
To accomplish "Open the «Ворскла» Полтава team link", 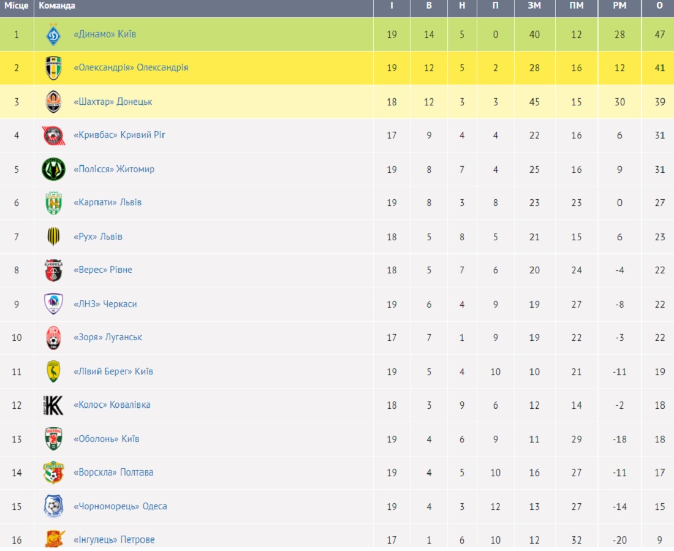I will (113, 473).
